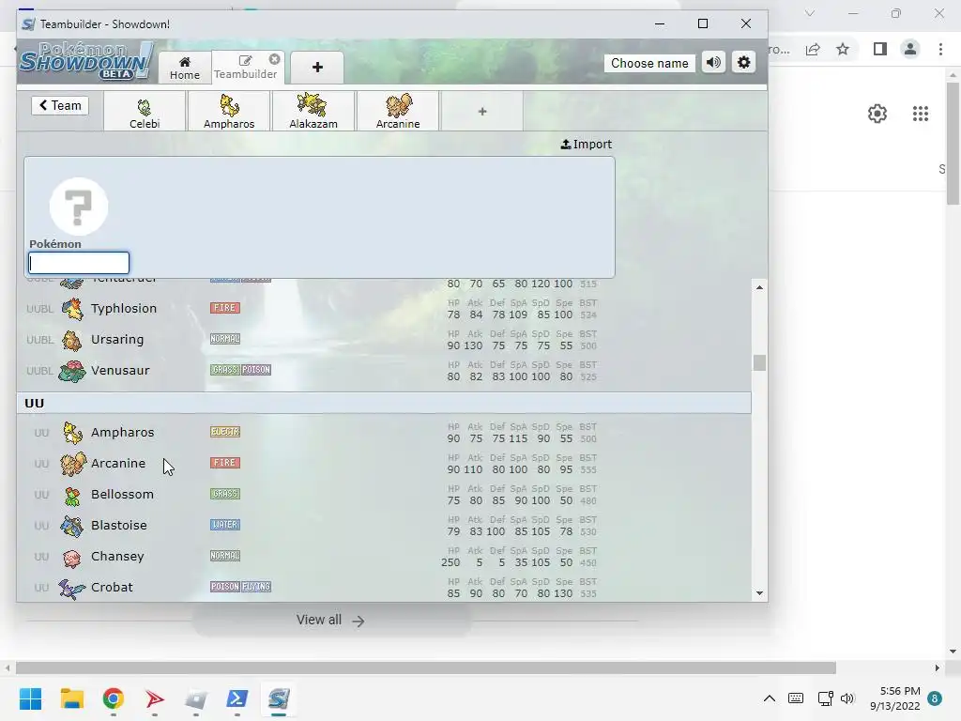Click Ursaring's sprite icon
Screen dimensions: 961x721
tap(72, 340)
